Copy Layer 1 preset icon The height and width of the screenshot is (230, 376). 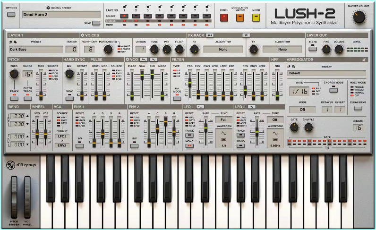(x=10, y=42)
